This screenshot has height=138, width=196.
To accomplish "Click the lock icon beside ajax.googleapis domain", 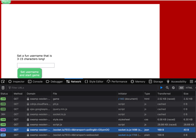I will point(28,109).
